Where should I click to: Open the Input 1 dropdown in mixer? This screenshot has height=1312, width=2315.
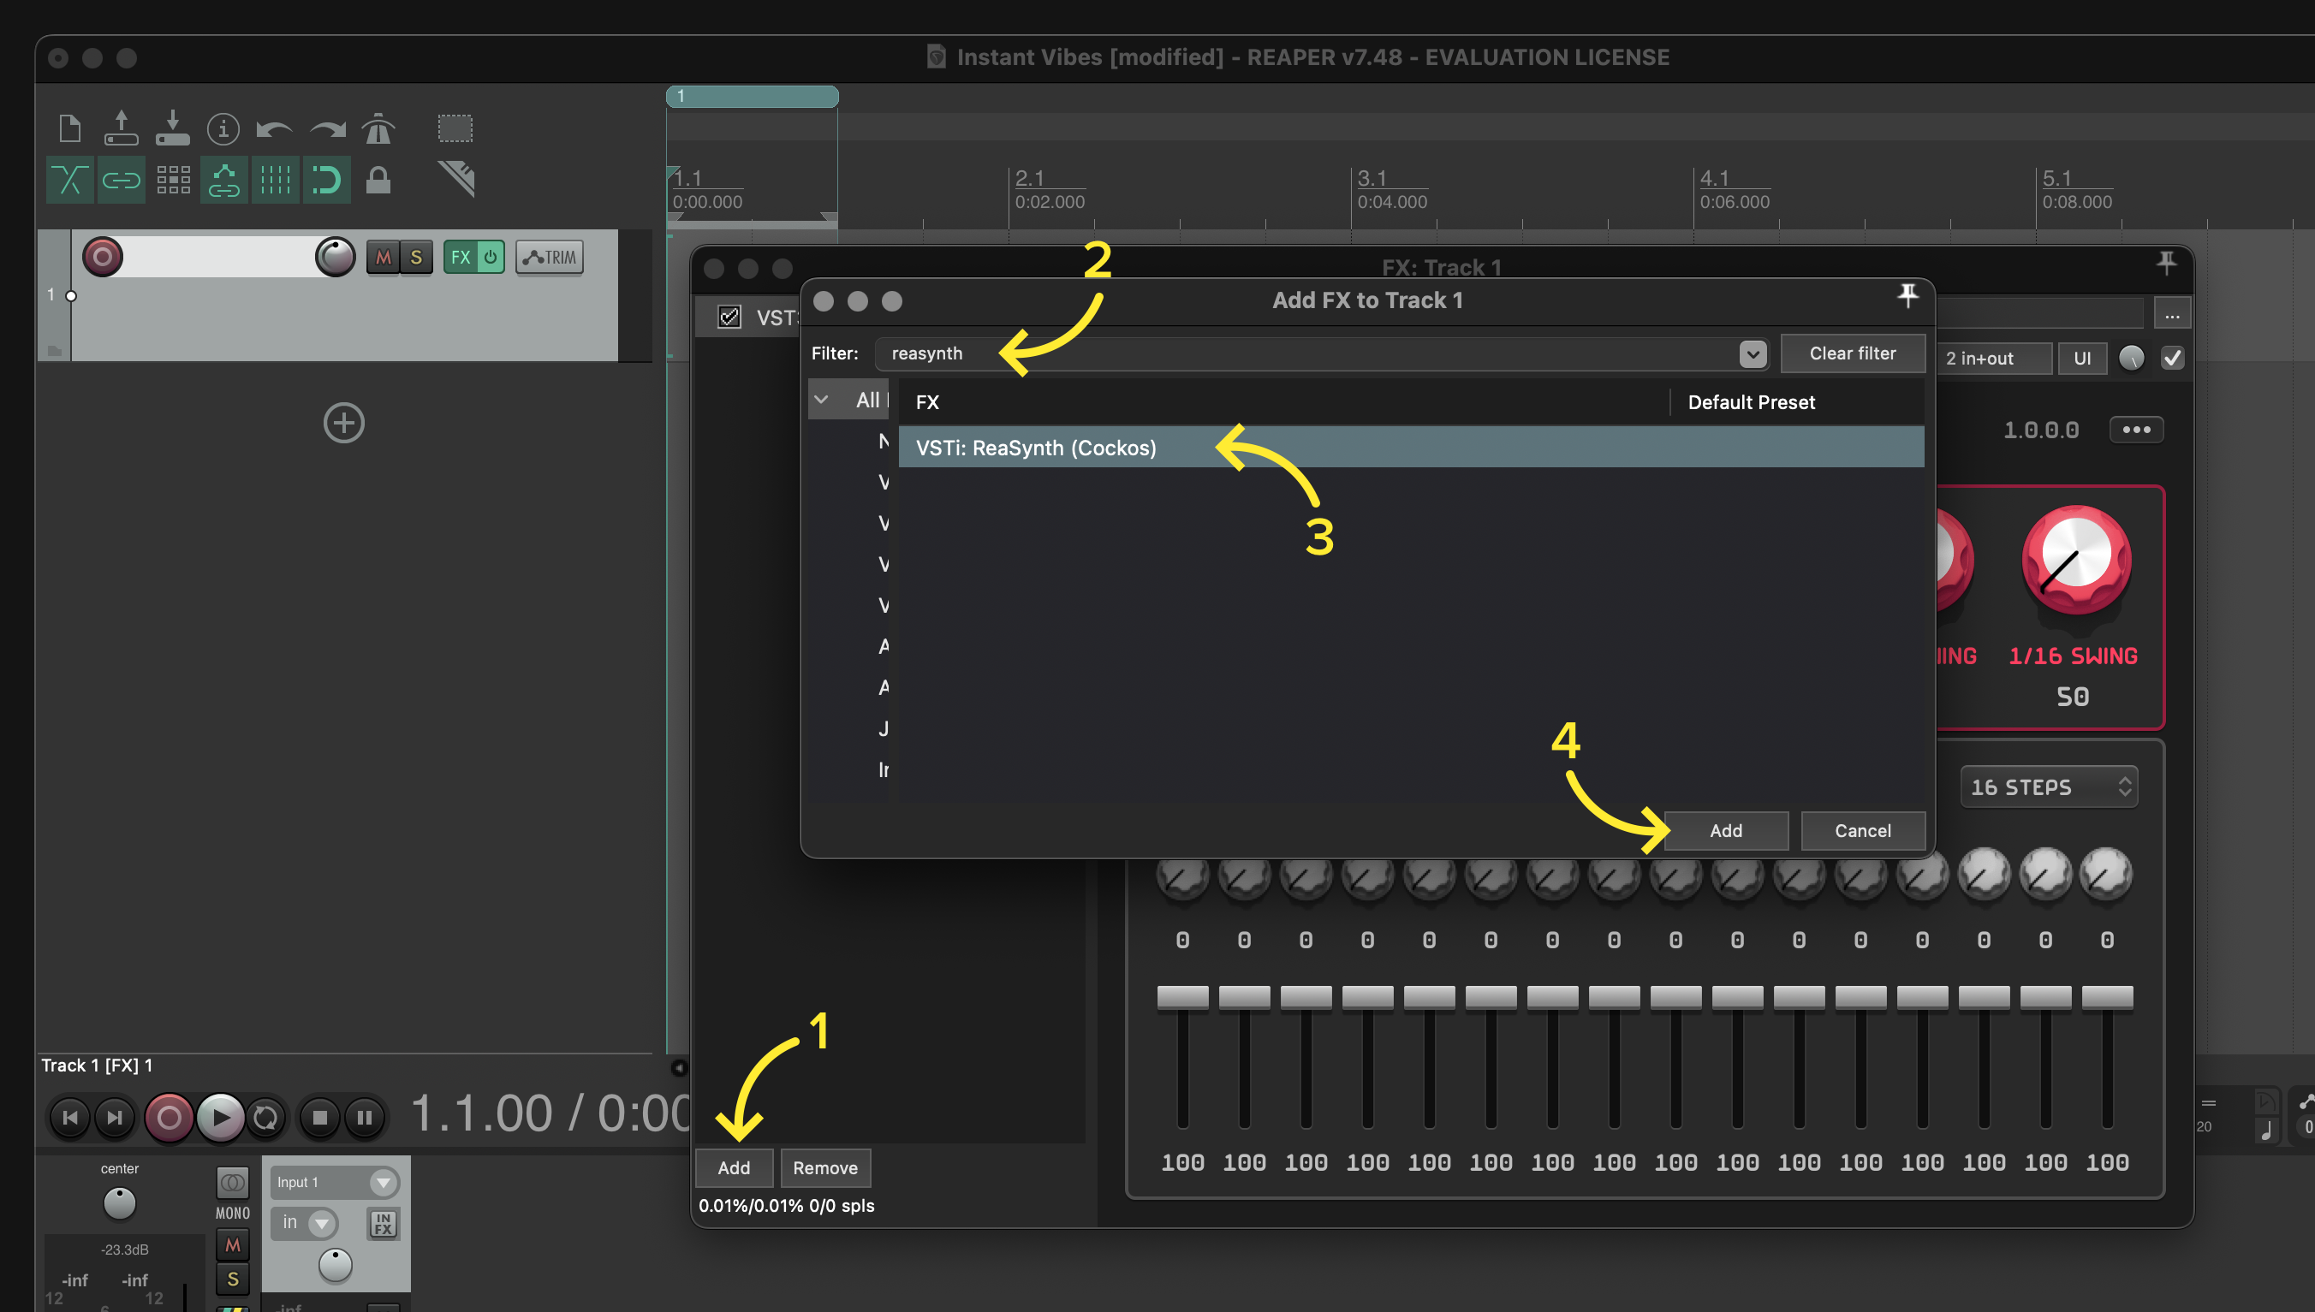[336, 1181]
